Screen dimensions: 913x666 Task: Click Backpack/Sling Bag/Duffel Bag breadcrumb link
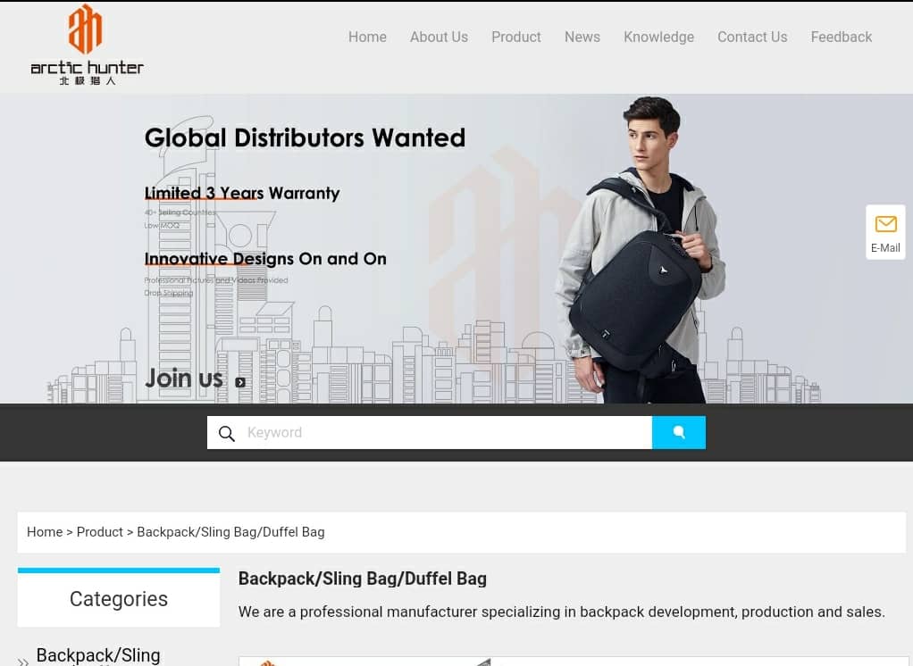pos(230,531)
